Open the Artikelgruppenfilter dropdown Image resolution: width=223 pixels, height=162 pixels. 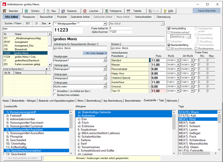click(x=105, y=24)
